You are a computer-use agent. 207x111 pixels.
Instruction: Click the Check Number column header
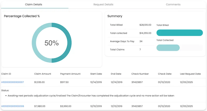[140, 74]
